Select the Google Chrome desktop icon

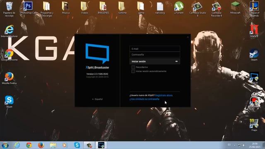click(x=9, y=55)
